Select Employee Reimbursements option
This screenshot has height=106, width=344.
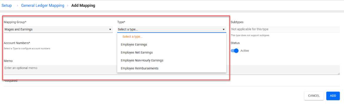tap(172, 68)
